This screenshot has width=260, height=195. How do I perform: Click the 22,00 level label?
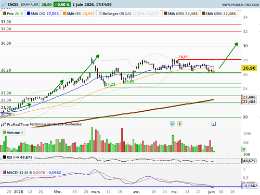(6, 100)
